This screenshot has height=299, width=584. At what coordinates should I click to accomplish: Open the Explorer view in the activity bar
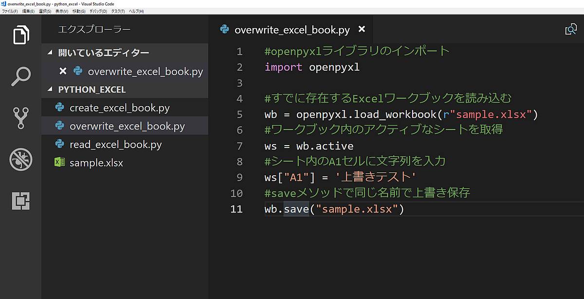pyautogui.click(x=20, y=35)
